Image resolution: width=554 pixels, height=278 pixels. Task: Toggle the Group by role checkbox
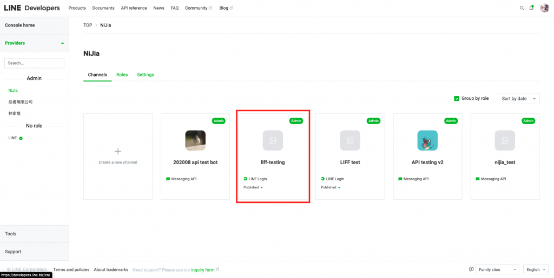click(x=457, y=99)
